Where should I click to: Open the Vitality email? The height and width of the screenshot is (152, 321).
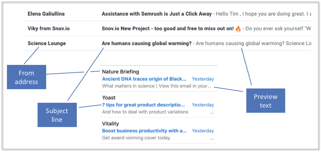pos(159,130)
